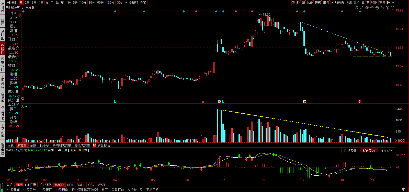409x192 pixels.
Task: Open 闪电分时 in left sidebar
Action: click(x=3, y=64)
